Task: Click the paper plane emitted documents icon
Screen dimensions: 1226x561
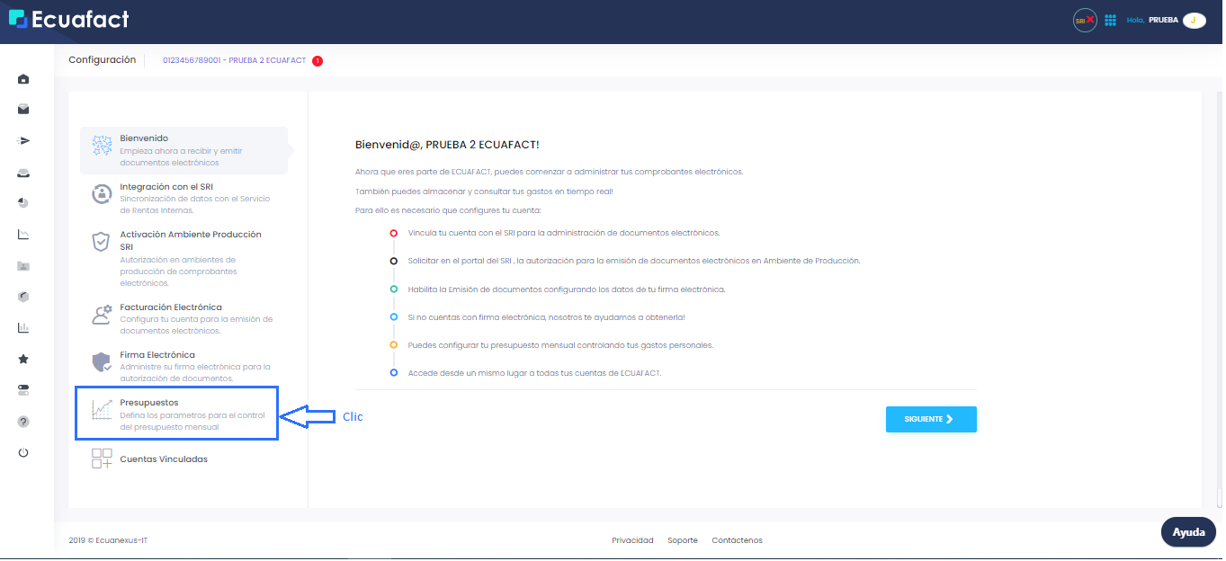Action: click(23, 140)
